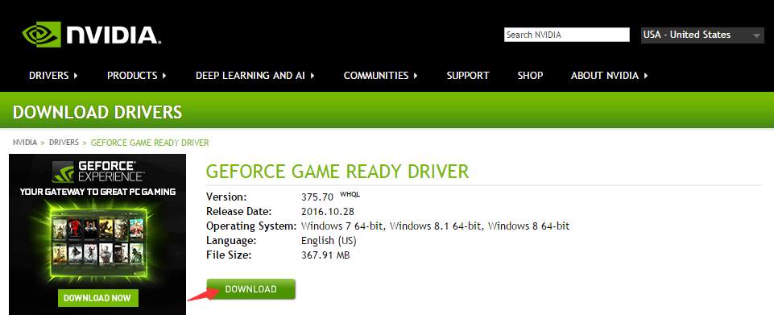Go to the SUPPORT page

(467, 76)
